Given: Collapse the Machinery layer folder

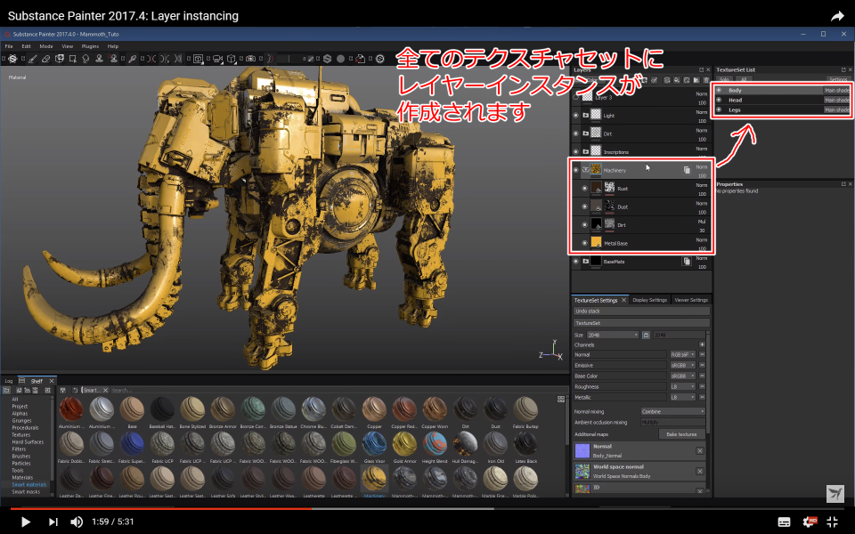Looking at the screenshot, I should [x=586, y=170].
